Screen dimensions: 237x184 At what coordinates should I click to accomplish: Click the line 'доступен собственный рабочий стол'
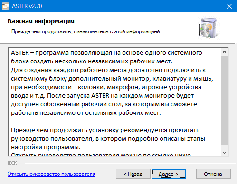(x=104, y=104)
